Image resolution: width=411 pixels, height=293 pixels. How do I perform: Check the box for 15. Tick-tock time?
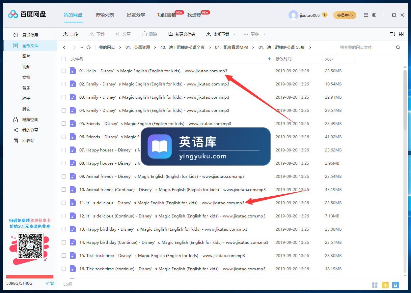(64, 255)
